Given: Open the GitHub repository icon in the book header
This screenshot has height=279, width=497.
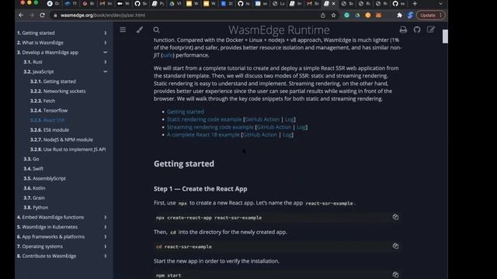Looking at the screenshot, I should [x=417, y=29].
